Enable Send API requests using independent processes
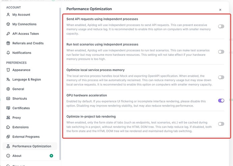Image resolution: width=233 pixels, height=166 pixels. 221,26
